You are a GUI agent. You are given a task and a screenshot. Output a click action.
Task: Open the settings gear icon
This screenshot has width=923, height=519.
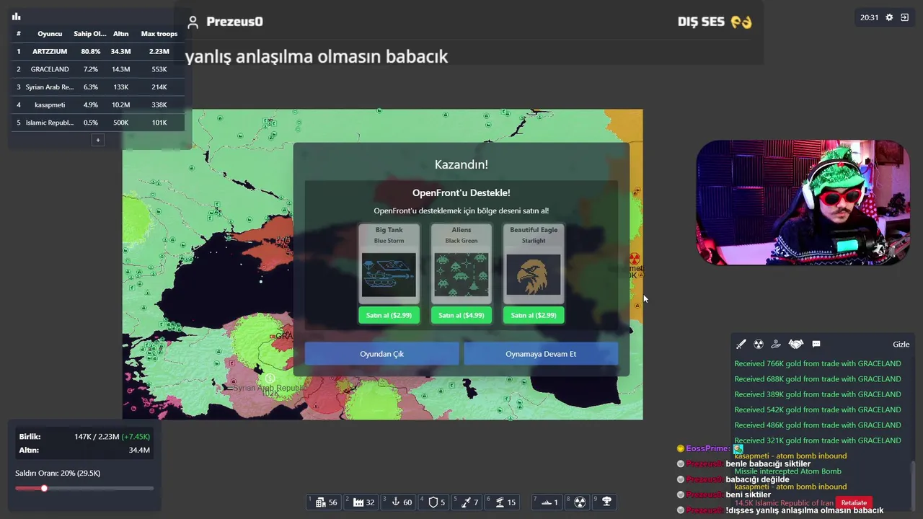889,17
